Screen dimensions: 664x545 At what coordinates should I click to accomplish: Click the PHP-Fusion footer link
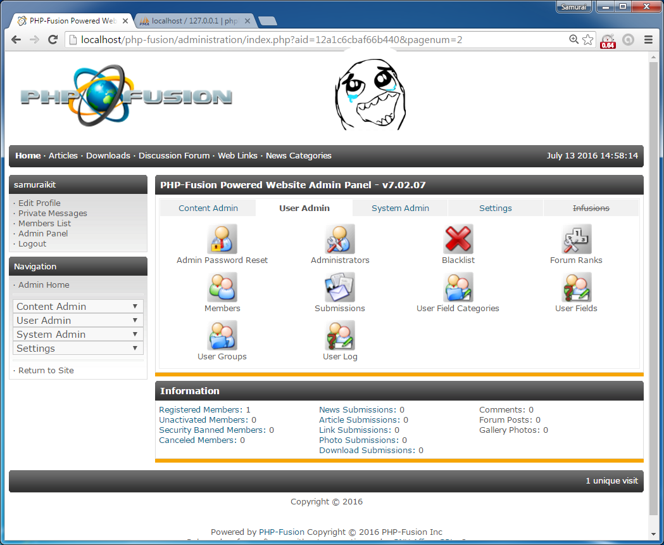point(282,532)
